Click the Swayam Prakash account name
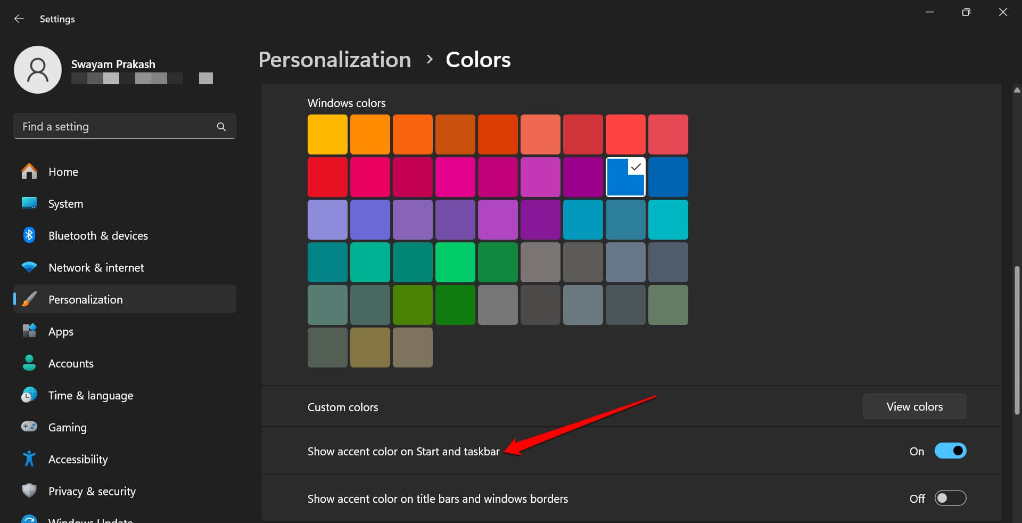The image size is (1022, 523). coord(113,64)
